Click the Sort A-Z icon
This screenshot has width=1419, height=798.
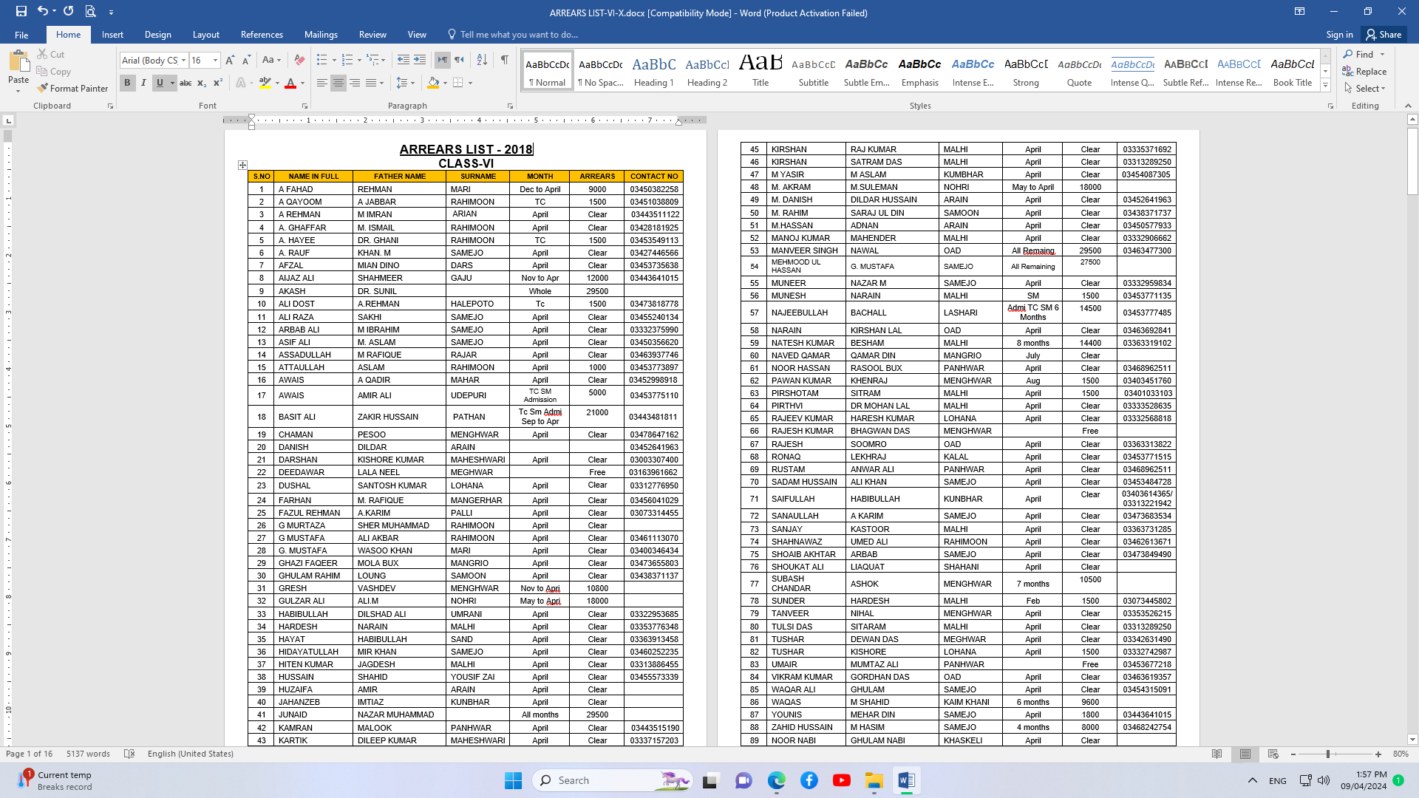coord(482,60)
